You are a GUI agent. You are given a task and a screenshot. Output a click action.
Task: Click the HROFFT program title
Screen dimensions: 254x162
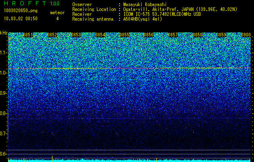pos(25,3)
